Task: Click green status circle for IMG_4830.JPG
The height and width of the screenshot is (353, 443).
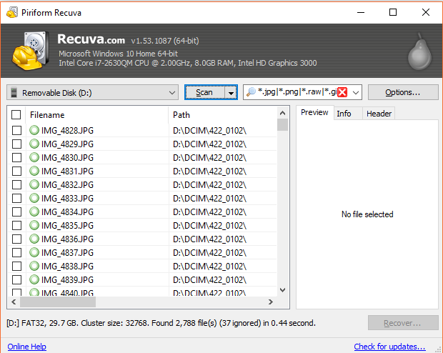Action: (34, 157)
